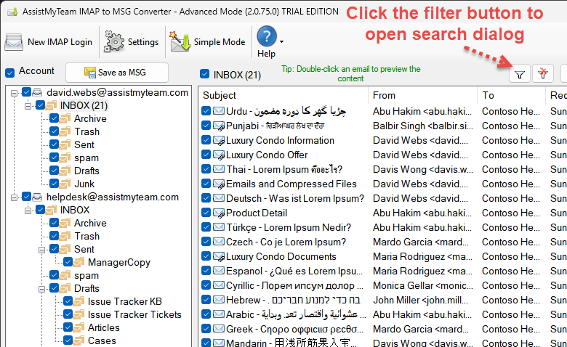Click the clear filter icon
This screenshot has width=567, height=347.
[x=542, y=73]
